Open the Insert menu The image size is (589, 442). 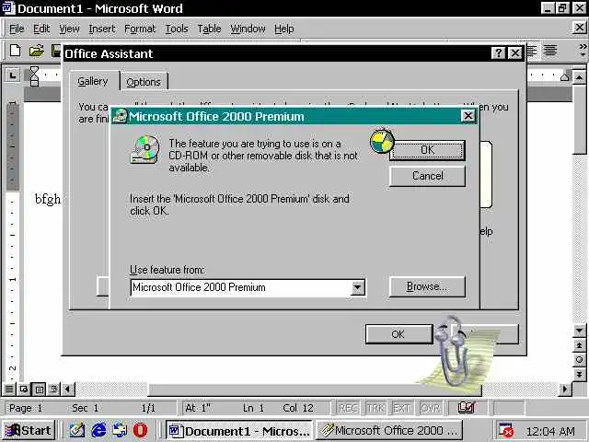pos(102,29)
